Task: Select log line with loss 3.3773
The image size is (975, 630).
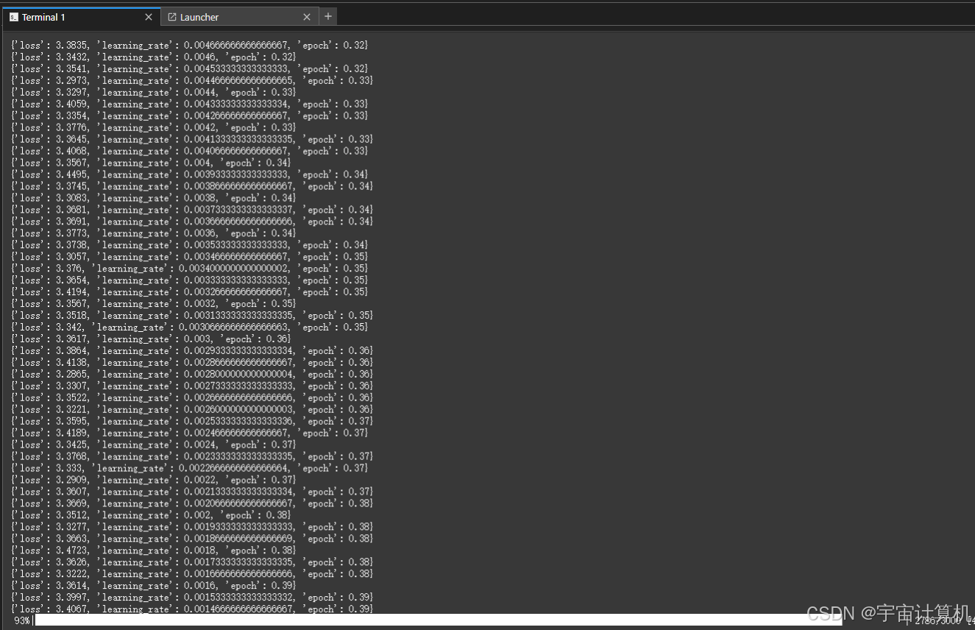Action: click(154, 233)
